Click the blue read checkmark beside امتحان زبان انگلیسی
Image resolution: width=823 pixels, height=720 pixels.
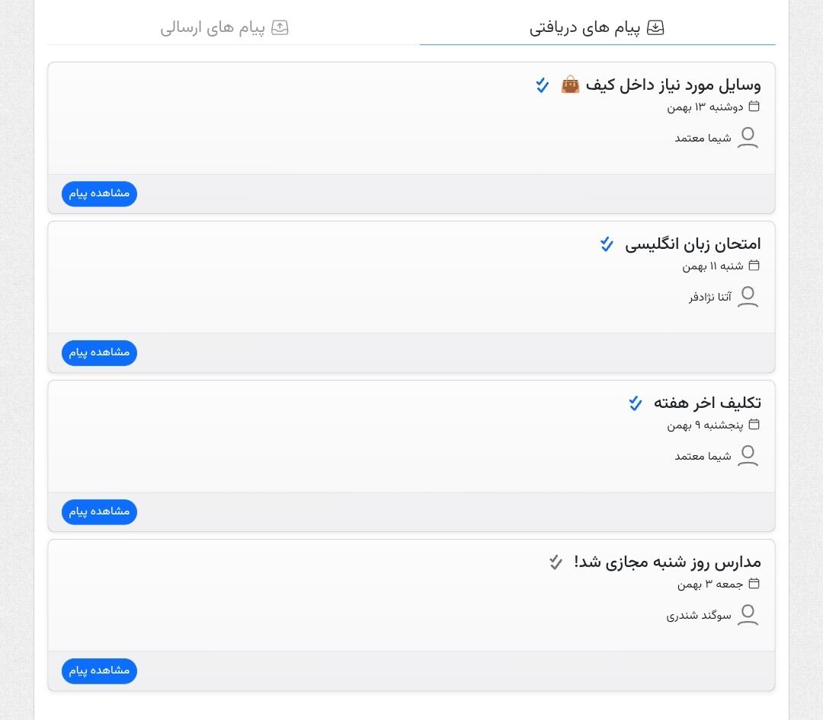pyautogui.click(x=607, y=244)
